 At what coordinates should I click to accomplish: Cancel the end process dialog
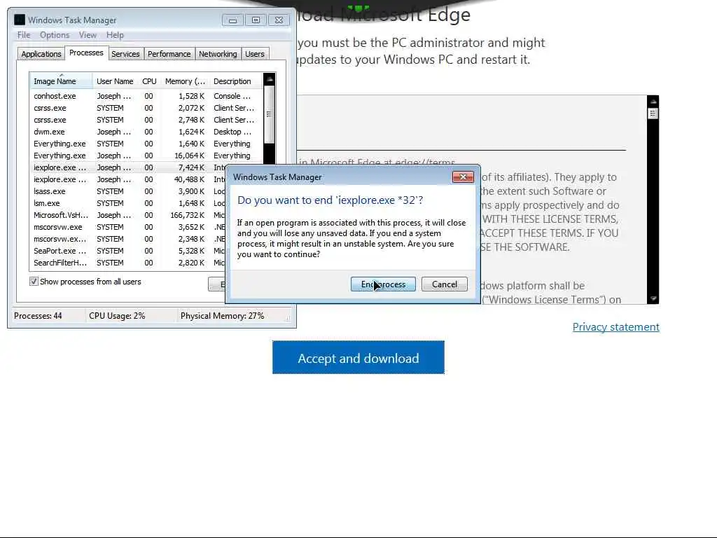pos(444,284)
